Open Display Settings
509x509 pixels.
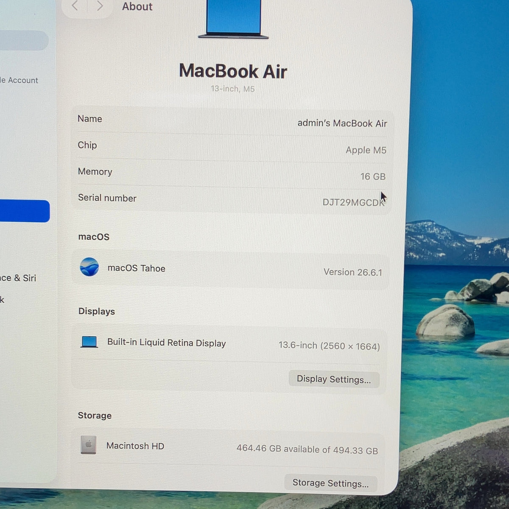pyautogui.click(x=334, y=379)
